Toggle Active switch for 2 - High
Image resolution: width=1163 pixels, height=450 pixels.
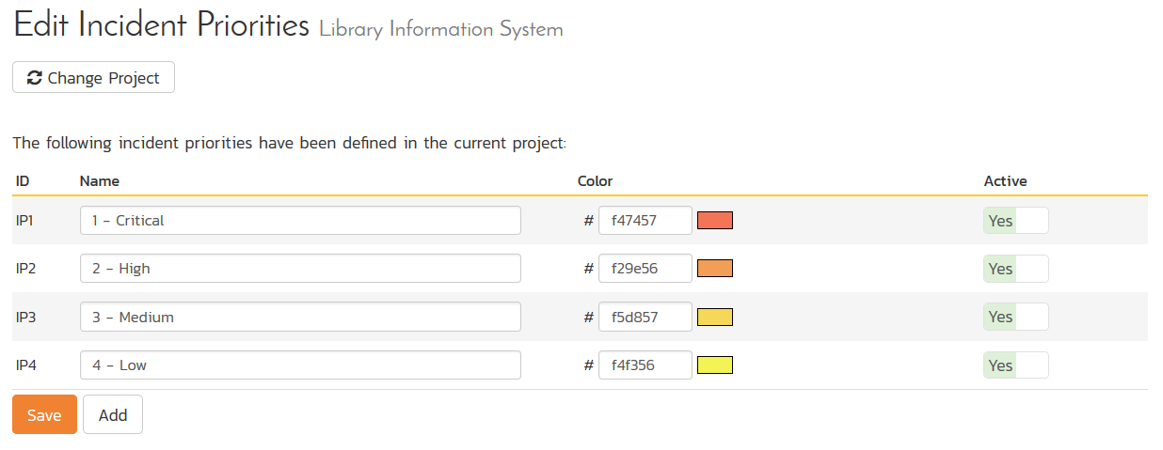click(x=1015, y=269)
